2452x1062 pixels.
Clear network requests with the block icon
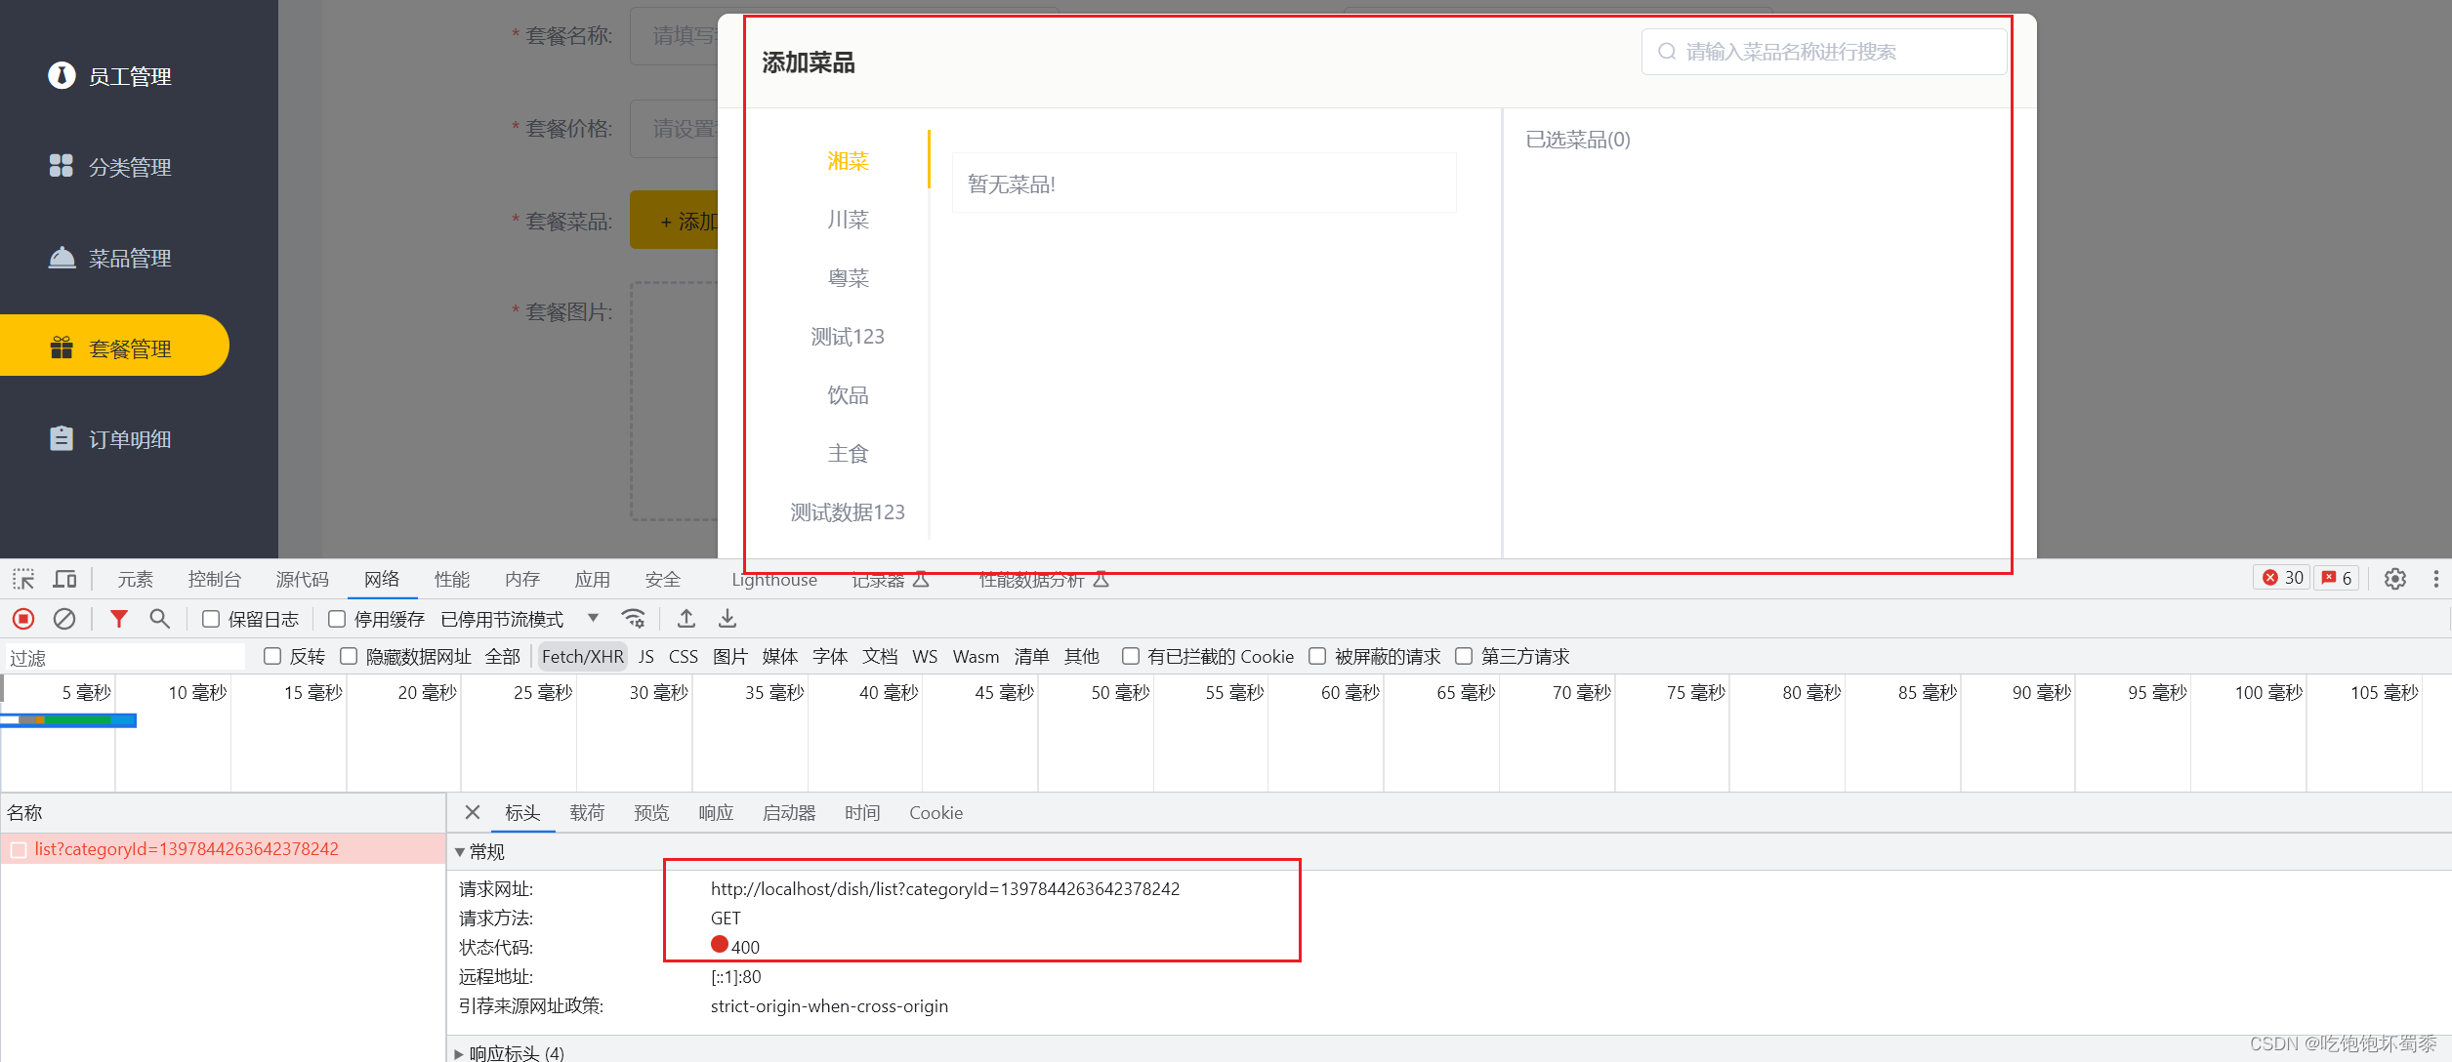pyautogui.click(x=63, y=618)
